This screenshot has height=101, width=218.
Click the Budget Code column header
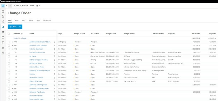coord(111,34)
